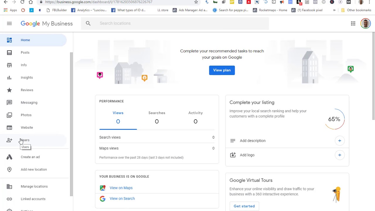This screenshot has height=211, width=375.
Task: Click Add description in listing card
Action: pos(253,141)
